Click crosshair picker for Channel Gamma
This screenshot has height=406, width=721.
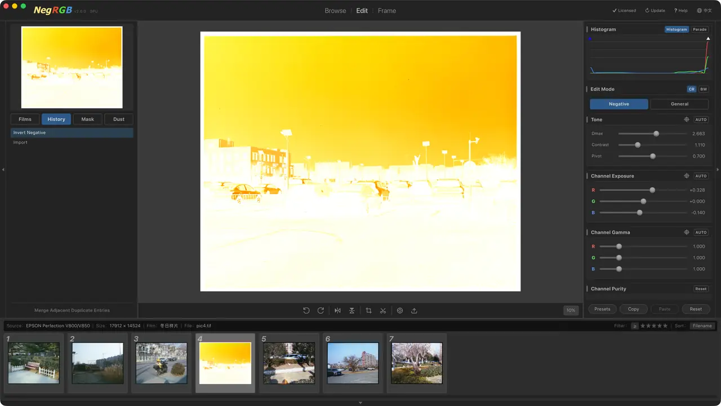(x=687, y=232)
